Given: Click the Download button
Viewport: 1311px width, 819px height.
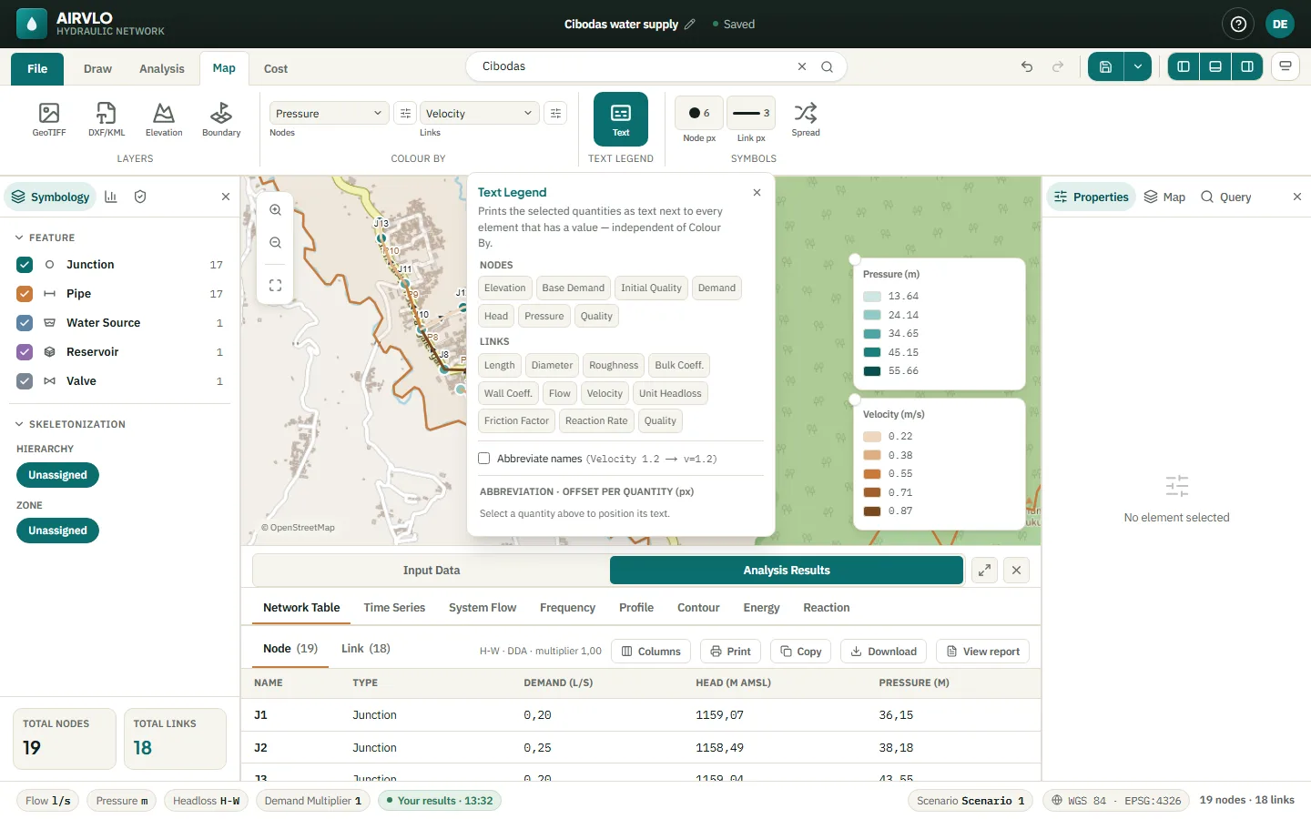Looking at the screenshot, I should coord(883,652).
